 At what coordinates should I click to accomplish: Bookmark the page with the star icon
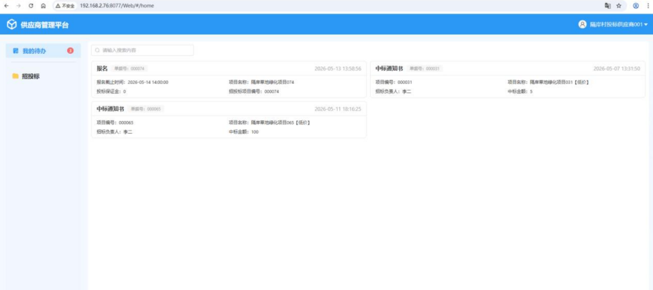tap(619, 6)
